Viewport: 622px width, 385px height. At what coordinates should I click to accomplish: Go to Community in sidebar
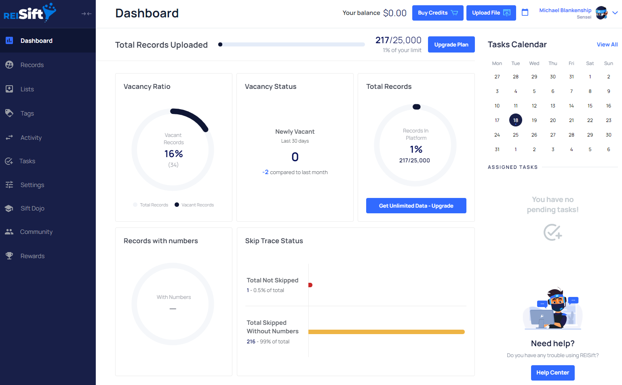click(x=36, y=232)
